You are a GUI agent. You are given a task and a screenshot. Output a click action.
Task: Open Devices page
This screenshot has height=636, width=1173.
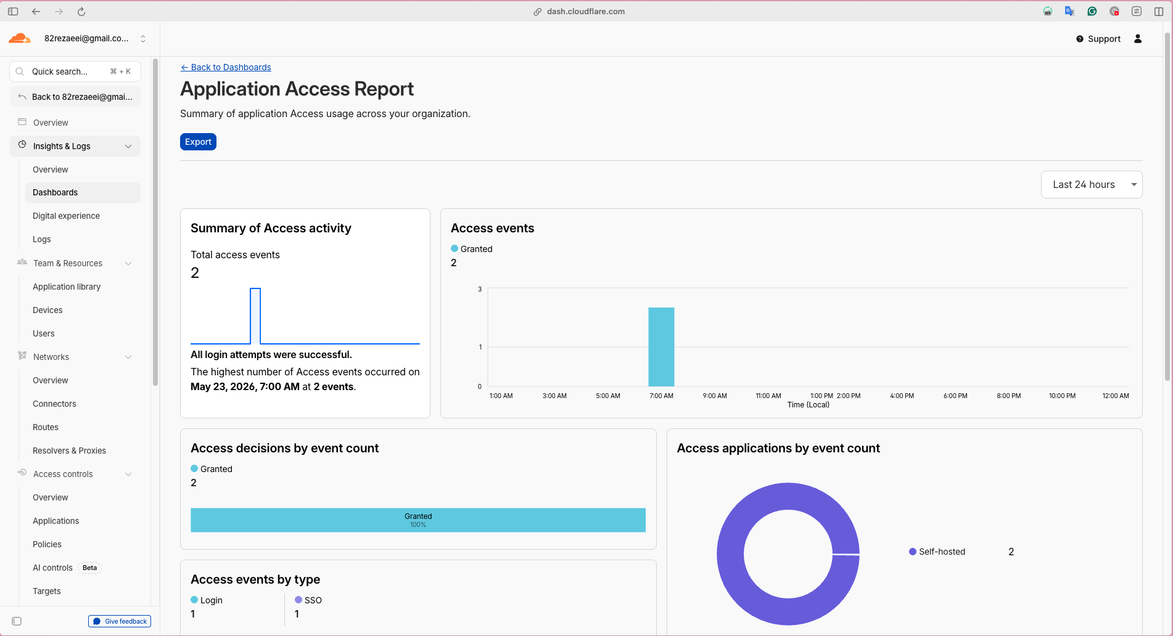pos(83,310)
